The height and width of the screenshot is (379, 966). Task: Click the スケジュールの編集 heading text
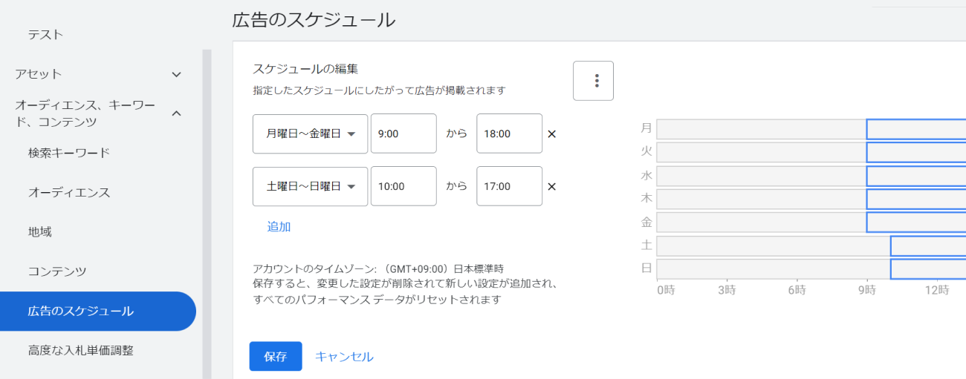coord(305,69)
